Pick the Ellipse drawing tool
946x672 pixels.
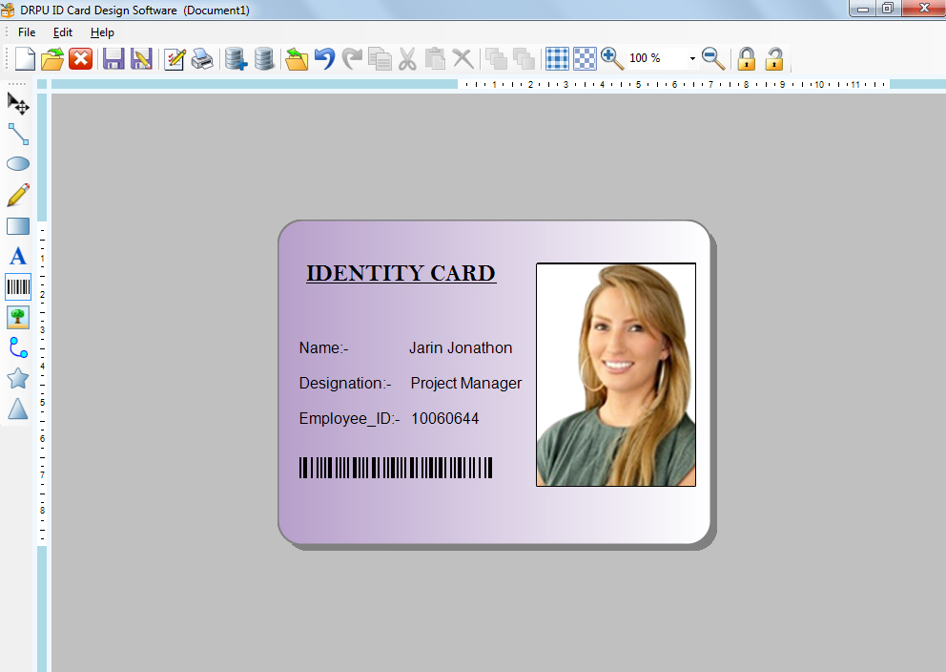(18, 164)
